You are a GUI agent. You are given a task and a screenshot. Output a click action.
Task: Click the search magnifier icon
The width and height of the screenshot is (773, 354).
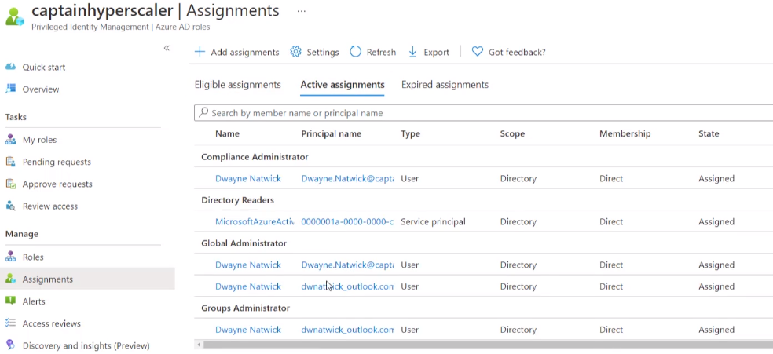pyautogui.click(x=203, y=112)
